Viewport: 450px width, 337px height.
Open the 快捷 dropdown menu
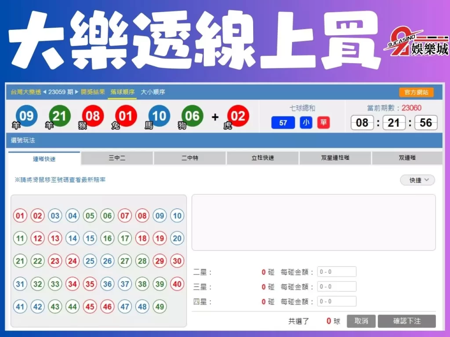click(x=417, y=180)
